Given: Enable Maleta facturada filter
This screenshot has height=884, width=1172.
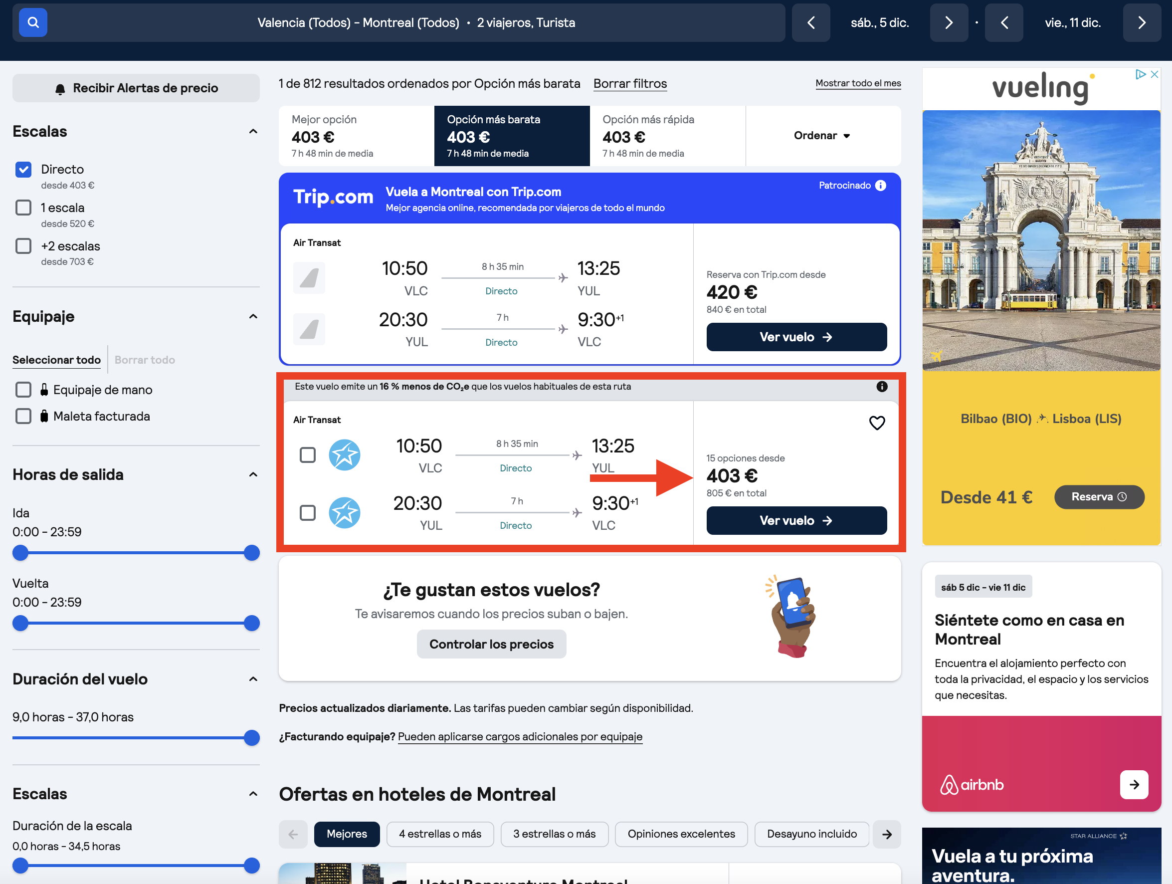Looking at the screenshot, I should tap(23, 416).
